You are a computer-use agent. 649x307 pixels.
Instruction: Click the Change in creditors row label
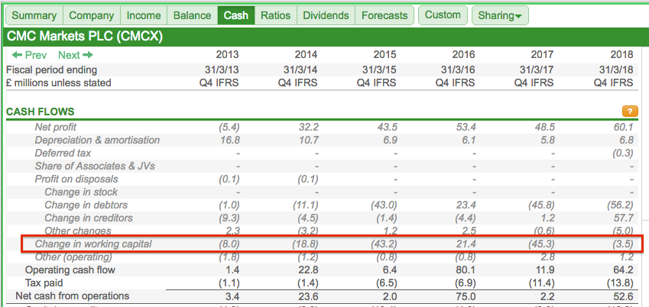tap(89, 218)
